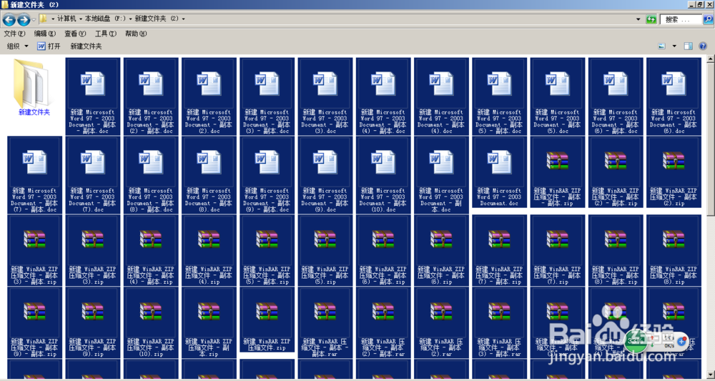Select 新建 WinRAR ZIP 压缩文件.zip
The height and width of the screenshot is (381, 715).
pyautogui.click(x=267, y=320)
